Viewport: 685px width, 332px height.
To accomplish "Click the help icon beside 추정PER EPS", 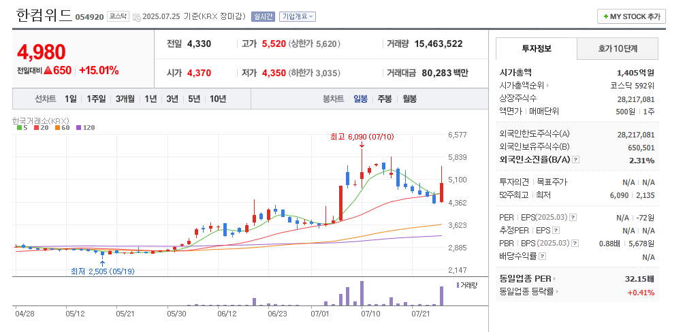I will coord(556,231).
